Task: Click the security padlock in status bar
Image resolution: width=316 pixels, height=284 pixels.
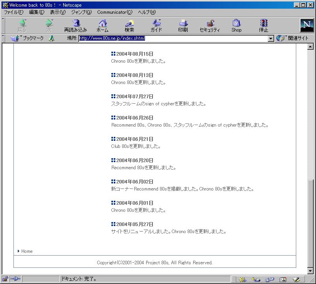Action: pyautogui.click(x=5, y=279)
